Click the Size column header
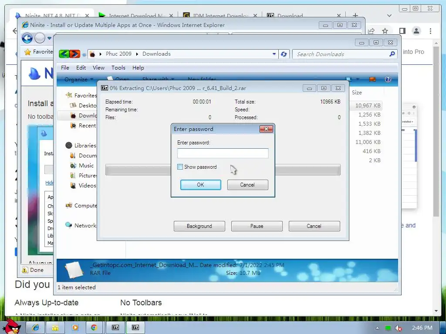 [x=357, y=92]
